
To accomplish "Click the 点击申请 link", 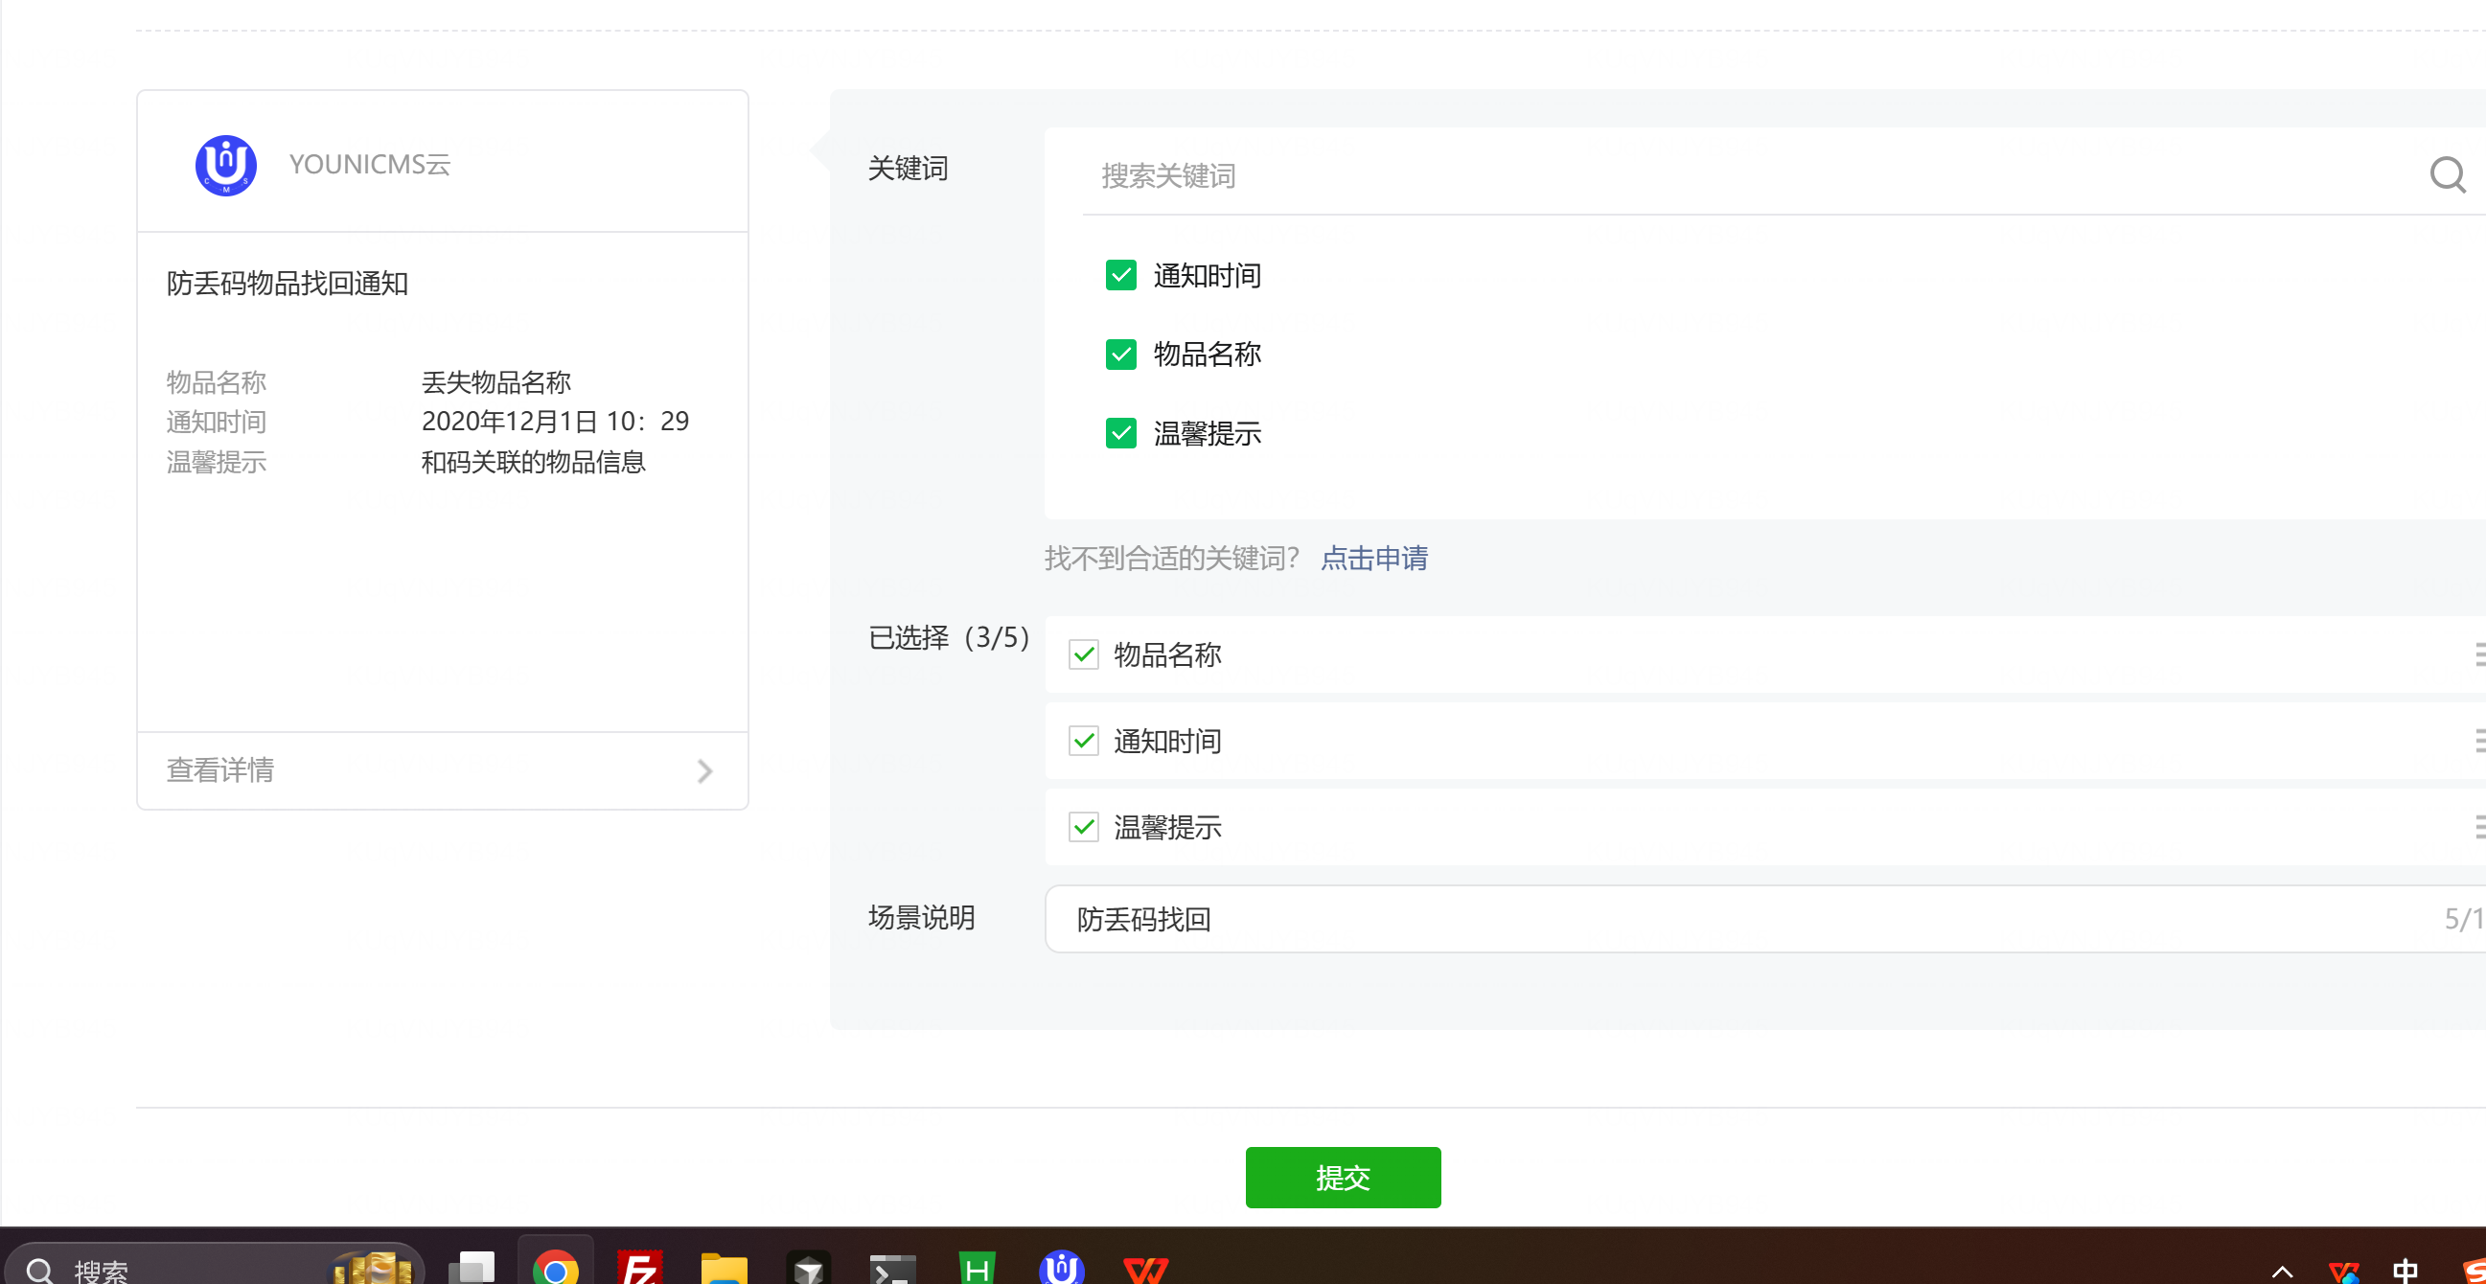I will tap(1373, 559).
